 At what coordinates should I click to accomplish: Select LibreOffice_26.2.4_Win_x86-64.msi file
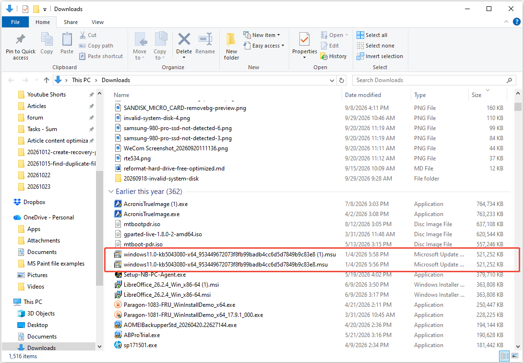click(167, 295)
